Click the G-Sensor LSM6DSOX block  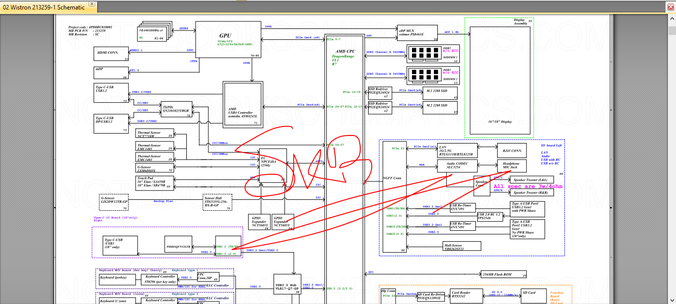[x=154, y=168]
